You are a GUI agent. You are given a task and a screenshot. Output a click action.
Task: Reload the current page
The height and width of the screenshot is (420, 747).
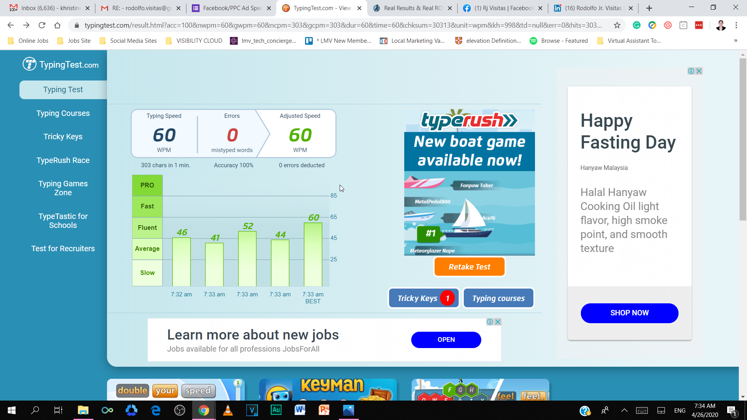(x=42, y=25)
